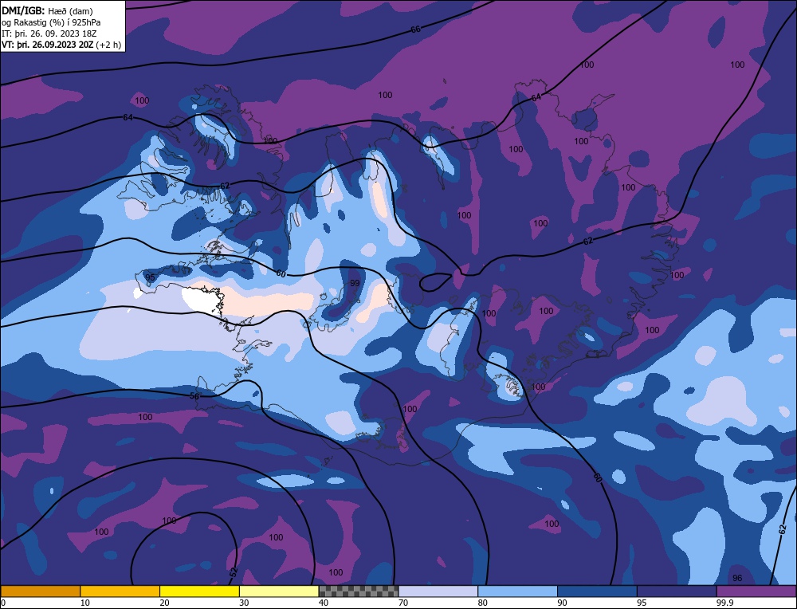Click the dark orange 0–10 legend swatch

point(40,591)
